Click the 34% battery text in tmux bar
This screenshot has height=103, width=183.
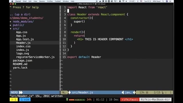[89, 100]
